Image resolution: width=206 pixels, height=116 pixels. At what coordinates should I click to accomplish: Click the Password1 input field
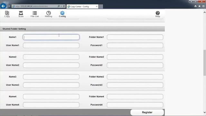point(135,45)
